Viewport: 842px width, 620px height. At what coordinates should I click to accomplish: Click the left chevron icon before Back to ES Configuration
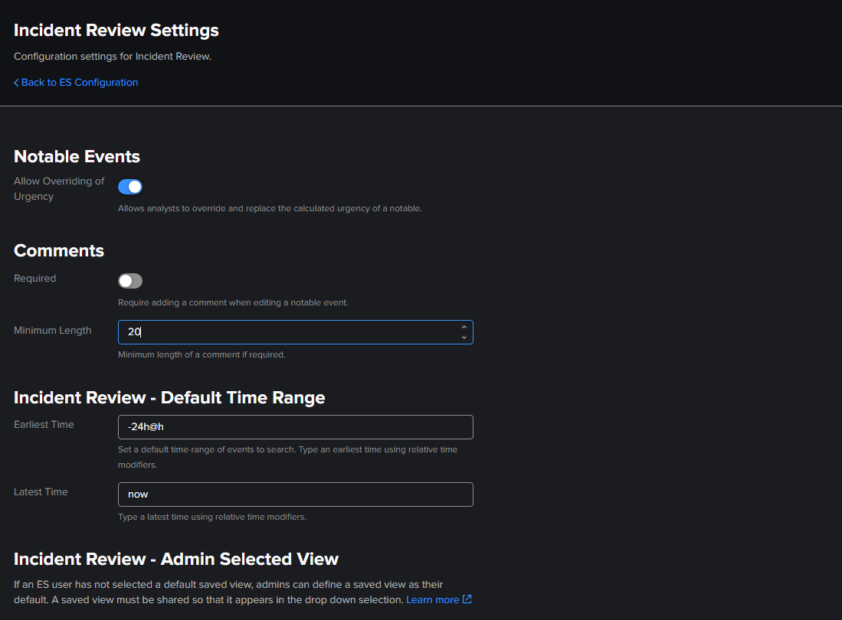tap(15, 82)
